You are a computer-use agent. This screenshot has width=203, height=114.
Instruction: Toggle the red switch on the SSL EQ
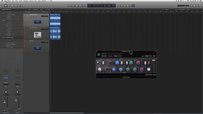pos(149,63)
